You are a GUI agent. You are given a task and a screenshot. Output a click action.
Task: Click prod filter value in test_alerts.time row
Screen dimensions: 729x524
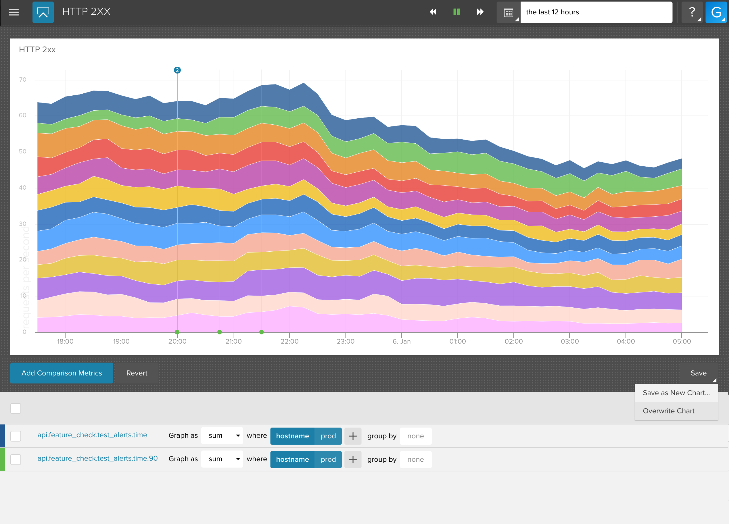(x=328, y=436)
